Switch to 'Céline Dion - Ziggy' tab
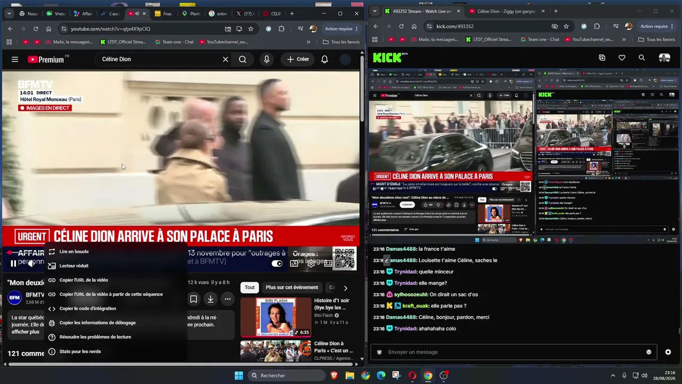This screenshot has width=682, height=384. click(506, 11)
